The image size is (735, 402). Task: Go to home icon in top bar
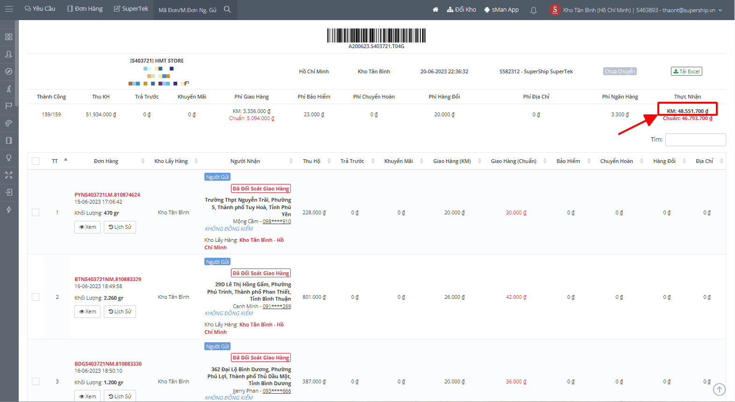click(435, 9)
